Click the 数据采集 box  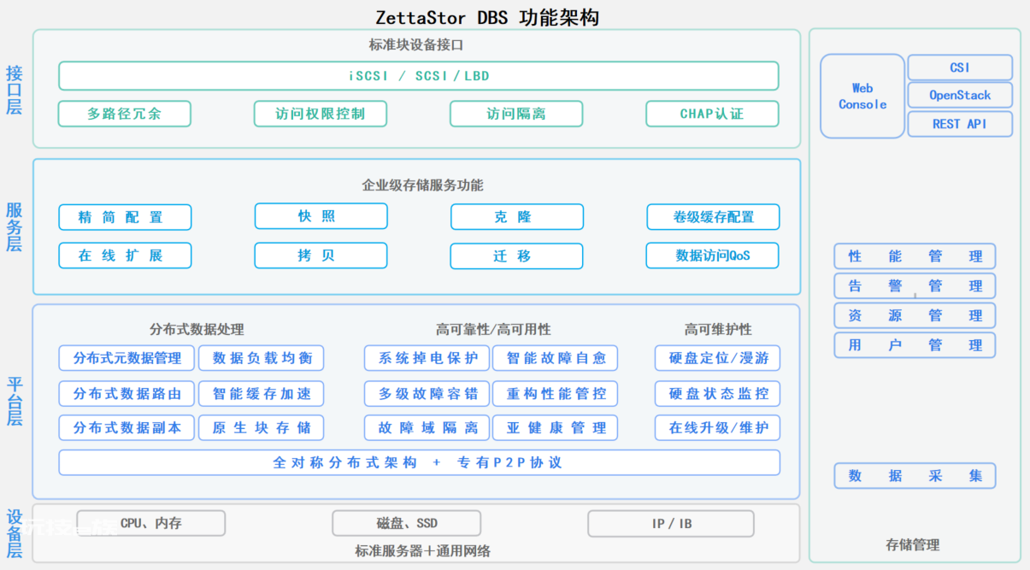tap(915, 476)
